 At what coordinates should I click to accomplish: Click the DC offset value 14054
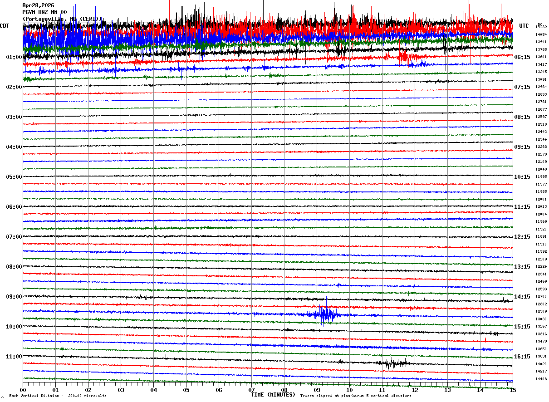[x=541, y=34]
